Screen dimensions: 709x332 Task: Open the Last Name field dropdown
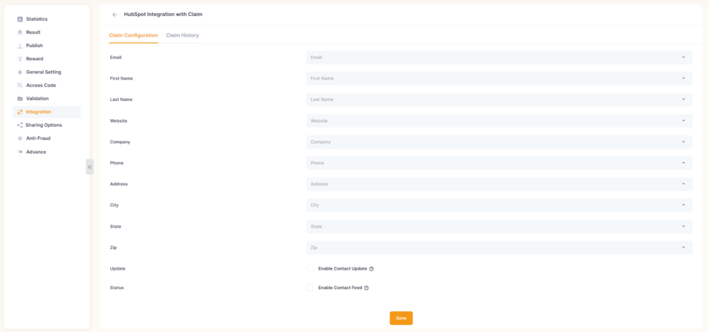point(499,100)
